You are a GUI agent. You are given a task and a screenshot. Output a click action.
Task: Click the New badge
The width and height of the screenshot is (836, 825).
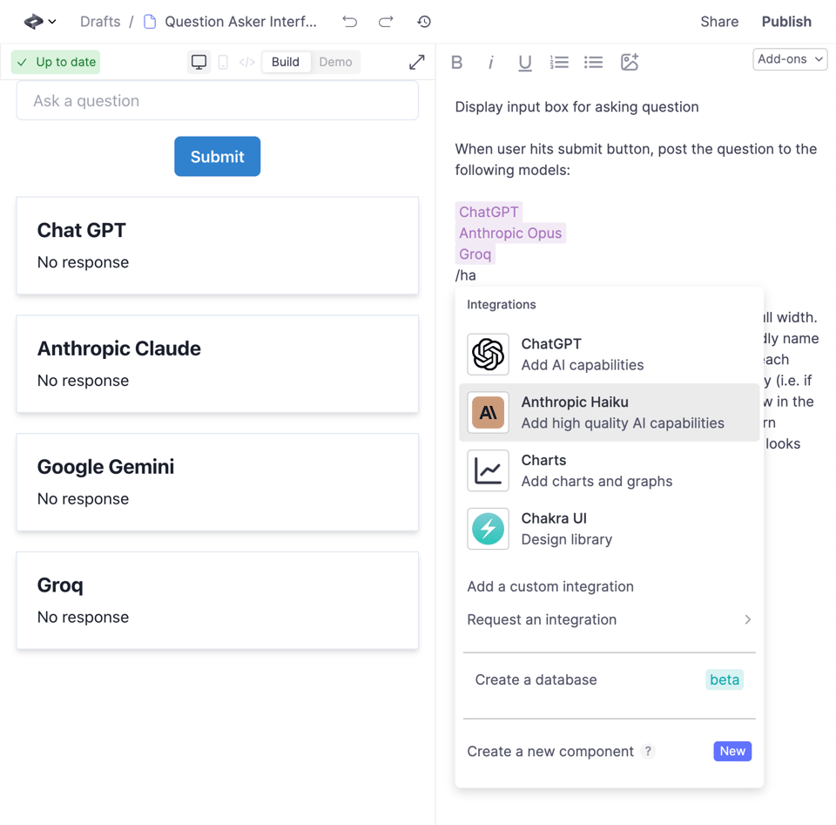732,752
